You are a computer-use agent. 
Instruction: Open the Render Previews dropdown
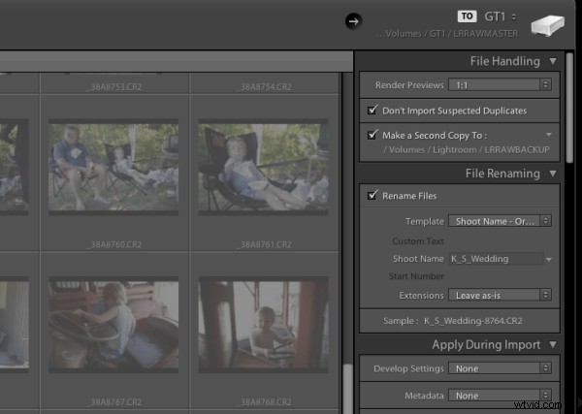pyautogui.click(x=500, y=85)
